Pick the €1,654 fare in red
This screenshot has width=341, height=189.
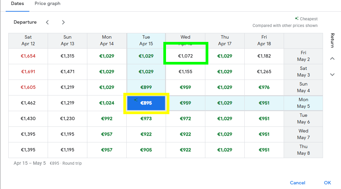pos(28,56)
